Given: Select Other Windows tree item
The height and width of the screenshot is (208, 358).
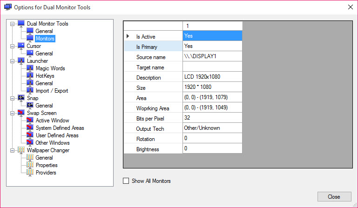Looking at the screenshot, I should [53, 143].
